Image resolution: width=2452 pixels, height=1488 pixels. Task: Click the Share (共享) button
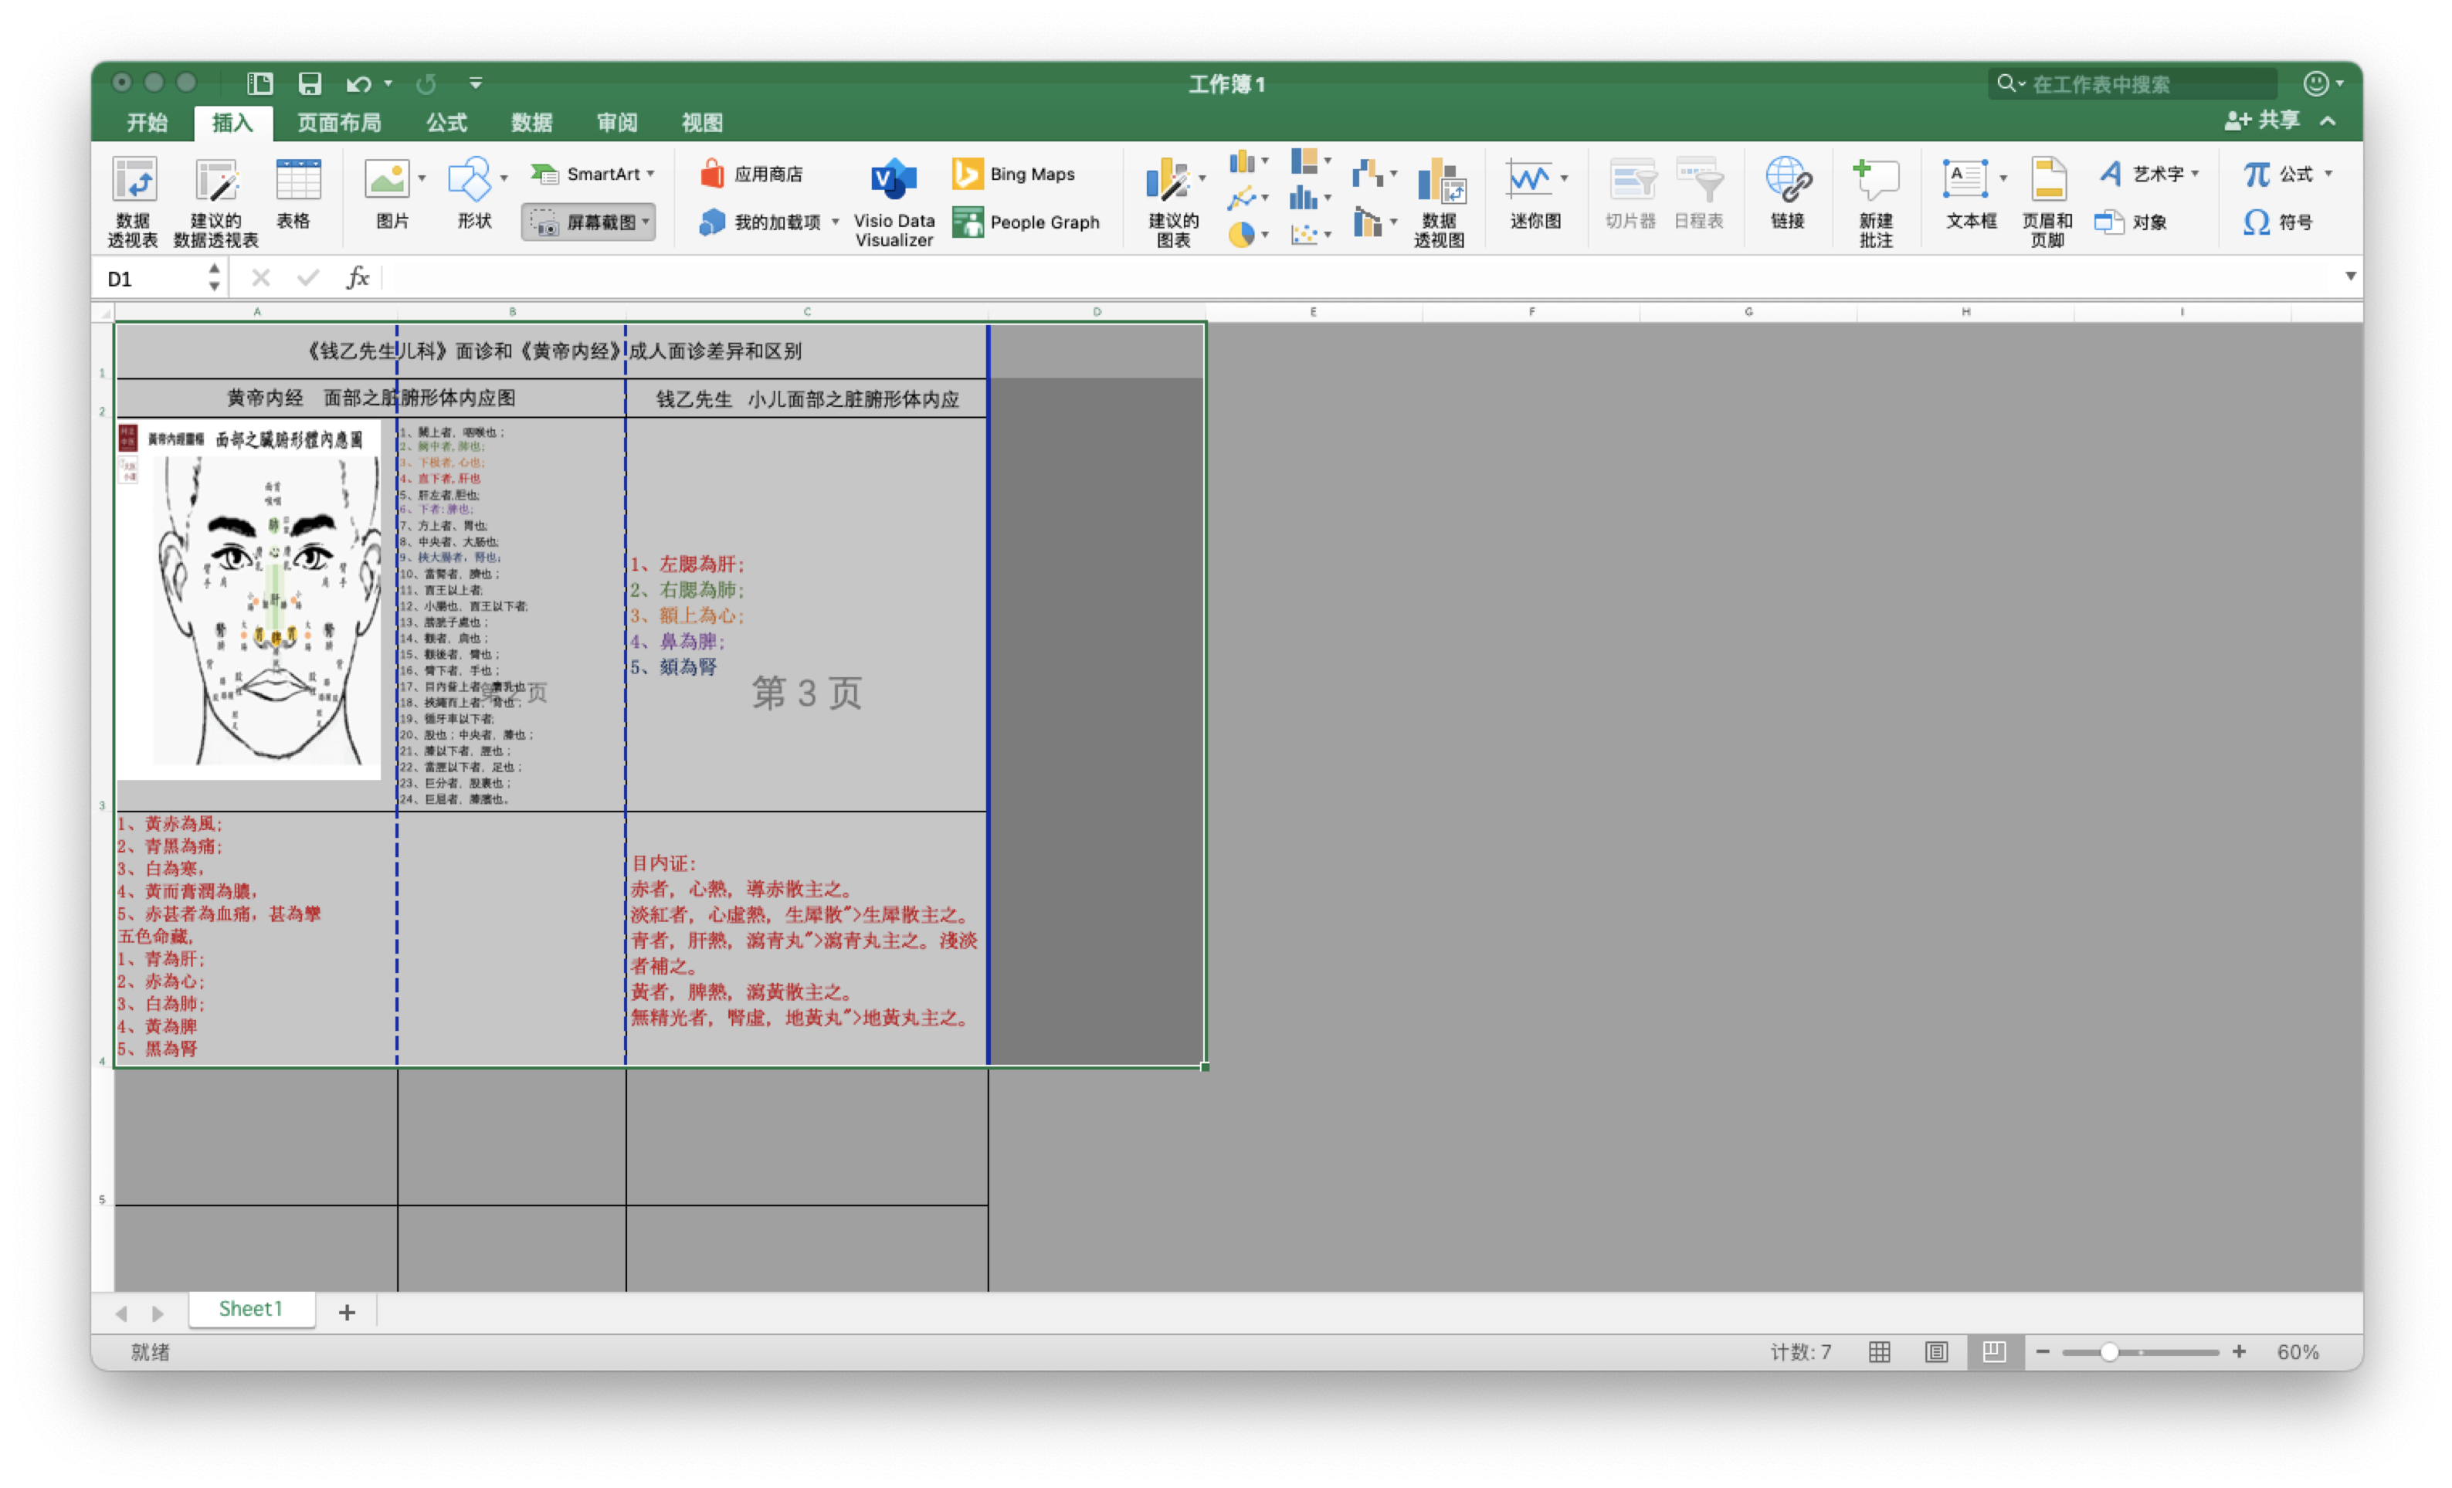2262,121
